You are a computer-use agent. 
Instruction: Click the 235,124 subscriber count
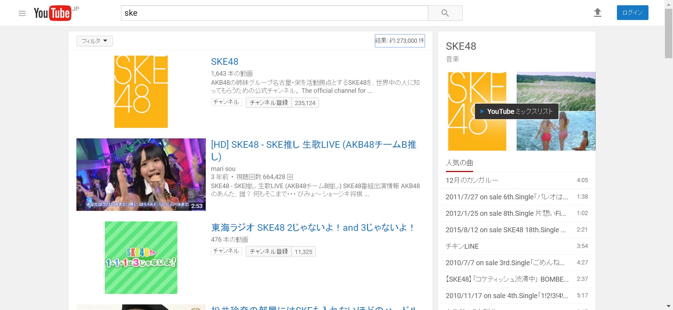click(305, 103)
